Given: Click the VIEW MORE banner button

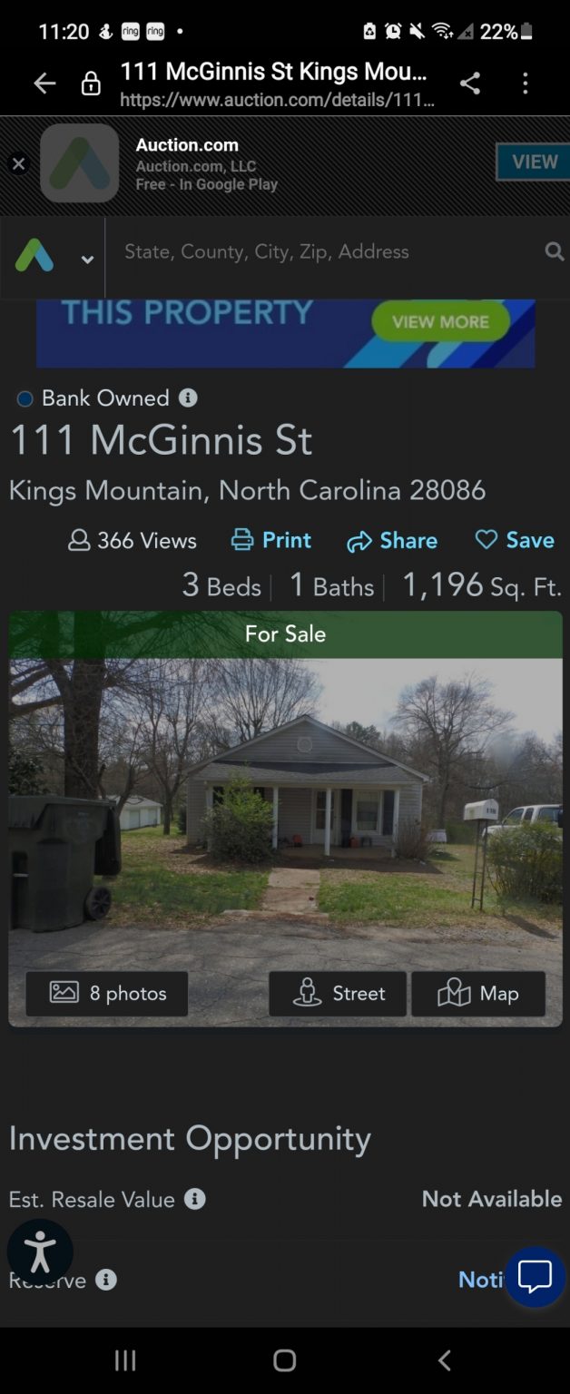Looking at the screenshot, I should 440,322.
